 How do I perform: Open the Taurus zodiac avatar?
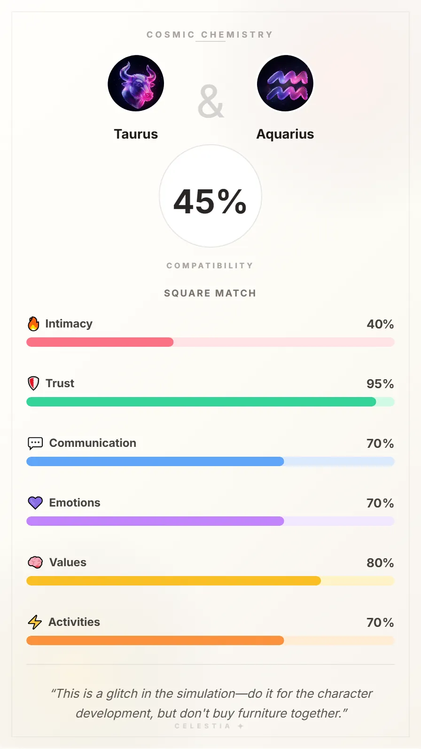tap(136, 83)
